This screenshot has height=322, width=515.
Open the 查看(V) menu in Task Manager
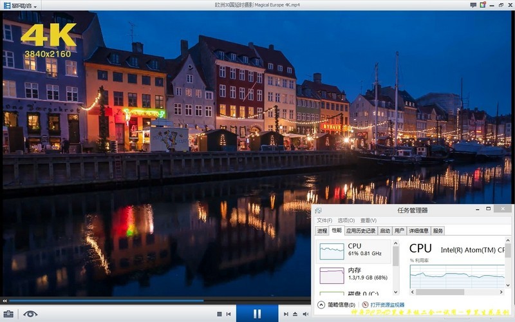coord(368,220)
